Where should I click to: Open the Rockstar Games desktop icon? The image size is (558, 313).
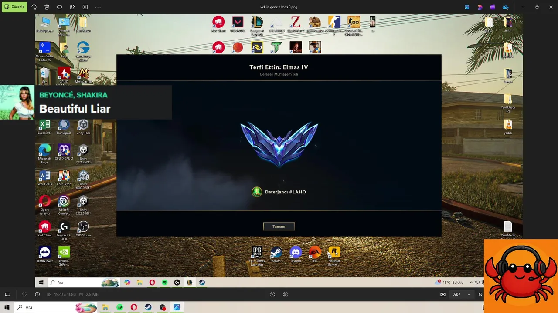coord(334,256)
